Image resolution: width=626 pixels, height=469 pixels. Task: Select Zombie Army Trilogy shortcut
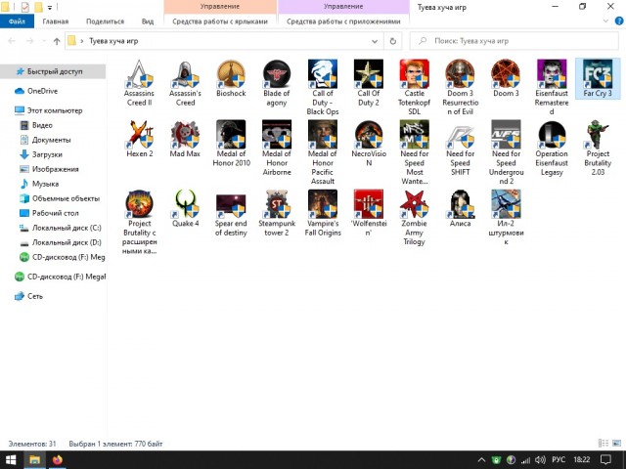click(415, 218)
